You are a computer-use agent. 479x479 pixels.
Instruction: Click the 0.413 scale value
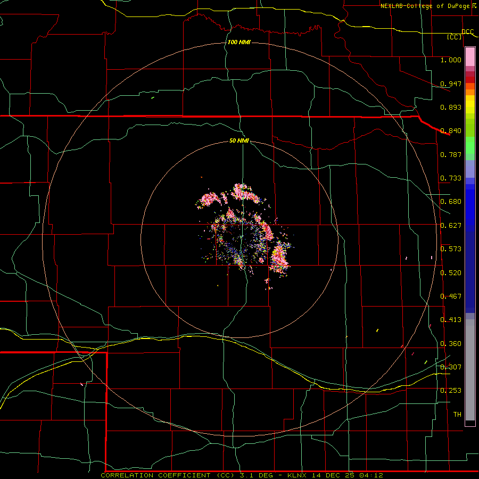coord(451,320)
